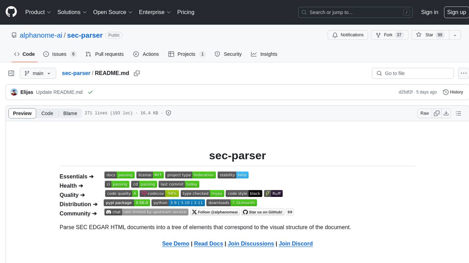Image resolution: width=469 pixels, height=263 pixels.
Task: Open Elijas author profile
Action: tap(27, 92)
